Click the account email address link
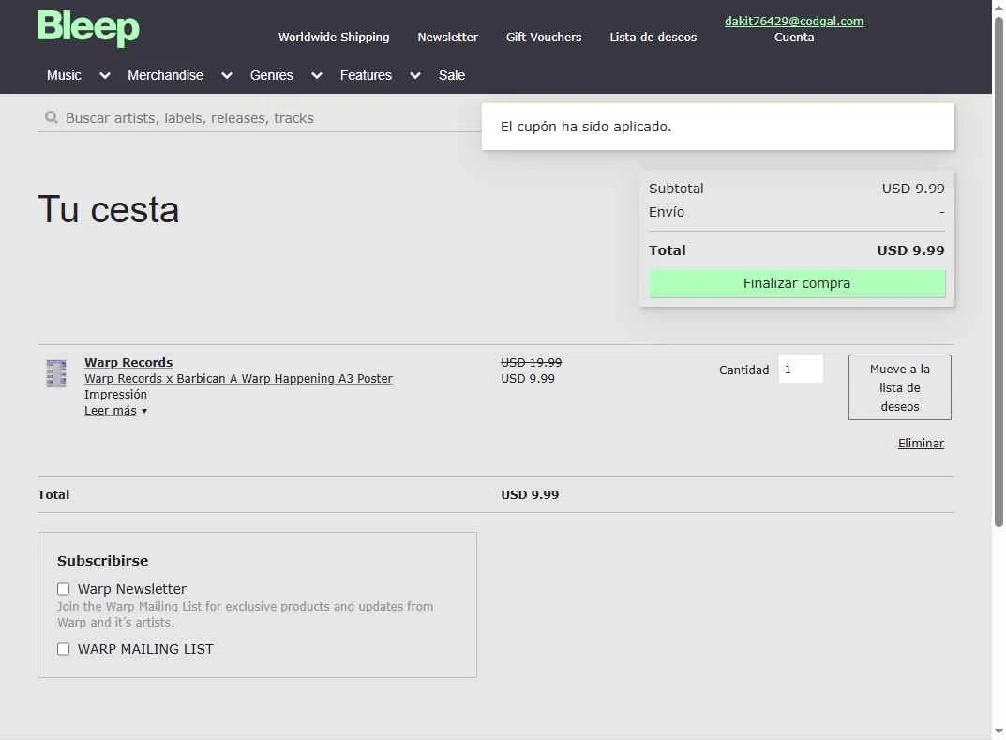 pyautogui.click(x=794, y=22)
